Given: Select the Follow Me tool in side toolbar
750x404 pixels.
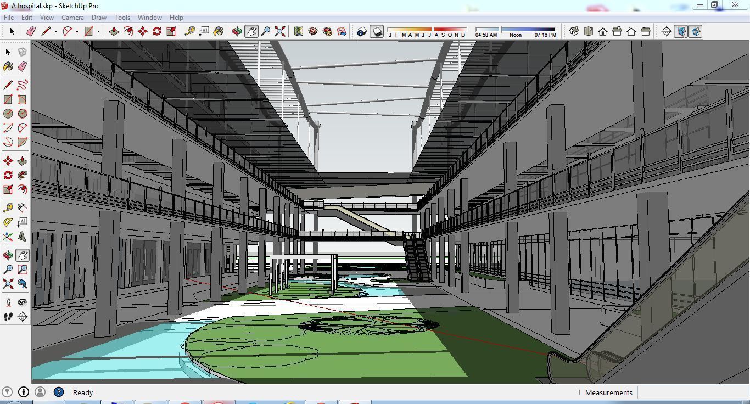Looking at the screenshot, I should [x=23, y=175].
